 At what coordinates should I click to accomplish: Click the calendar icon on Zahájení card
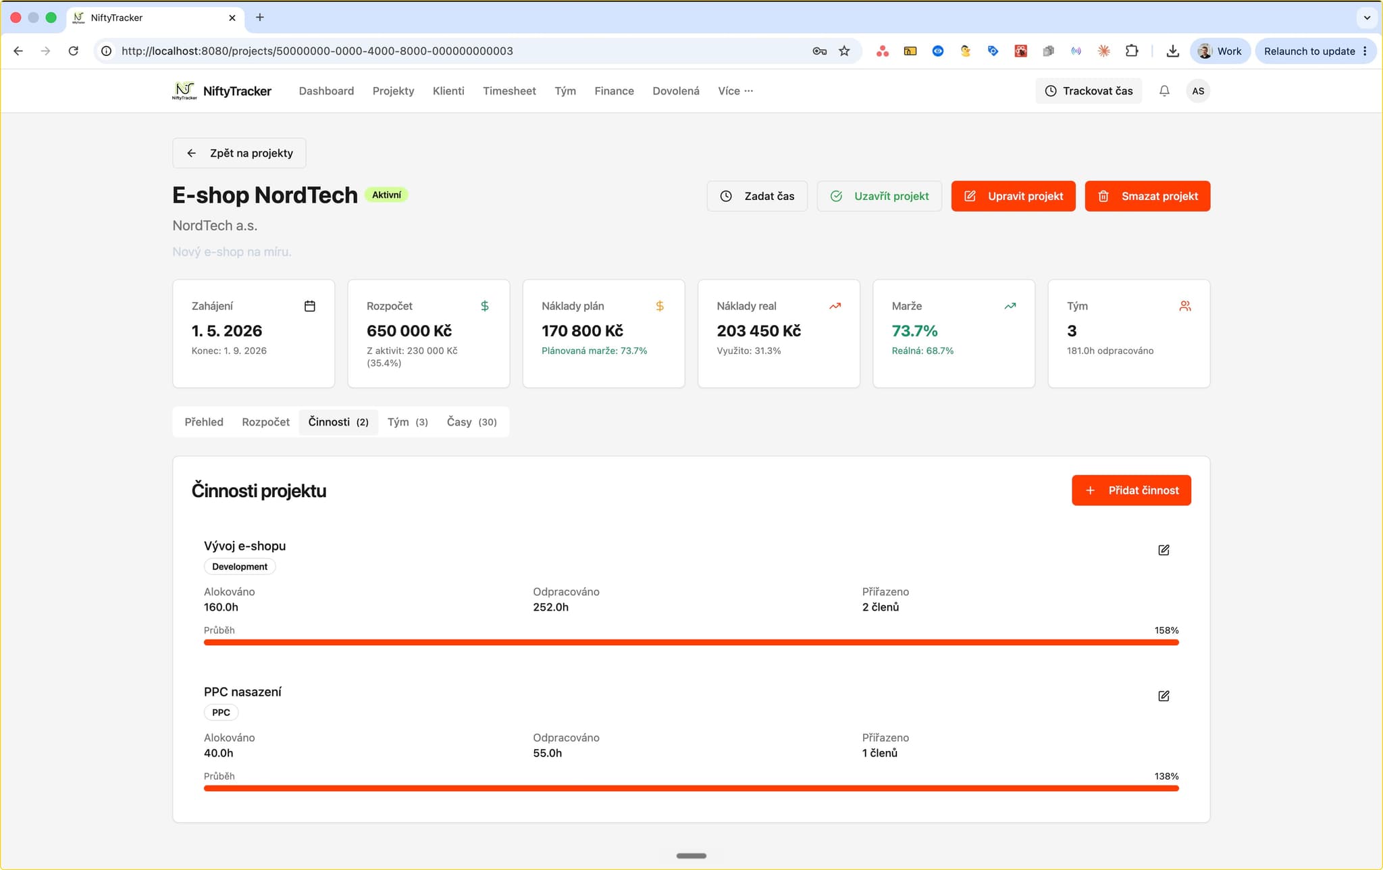pyautogui.click(x=310, y=306)
